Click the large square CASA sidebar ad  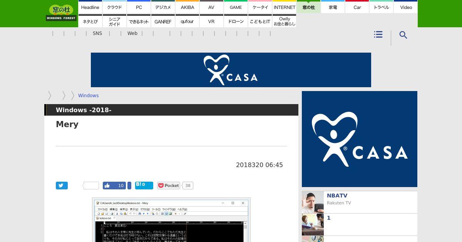(360, 139)
